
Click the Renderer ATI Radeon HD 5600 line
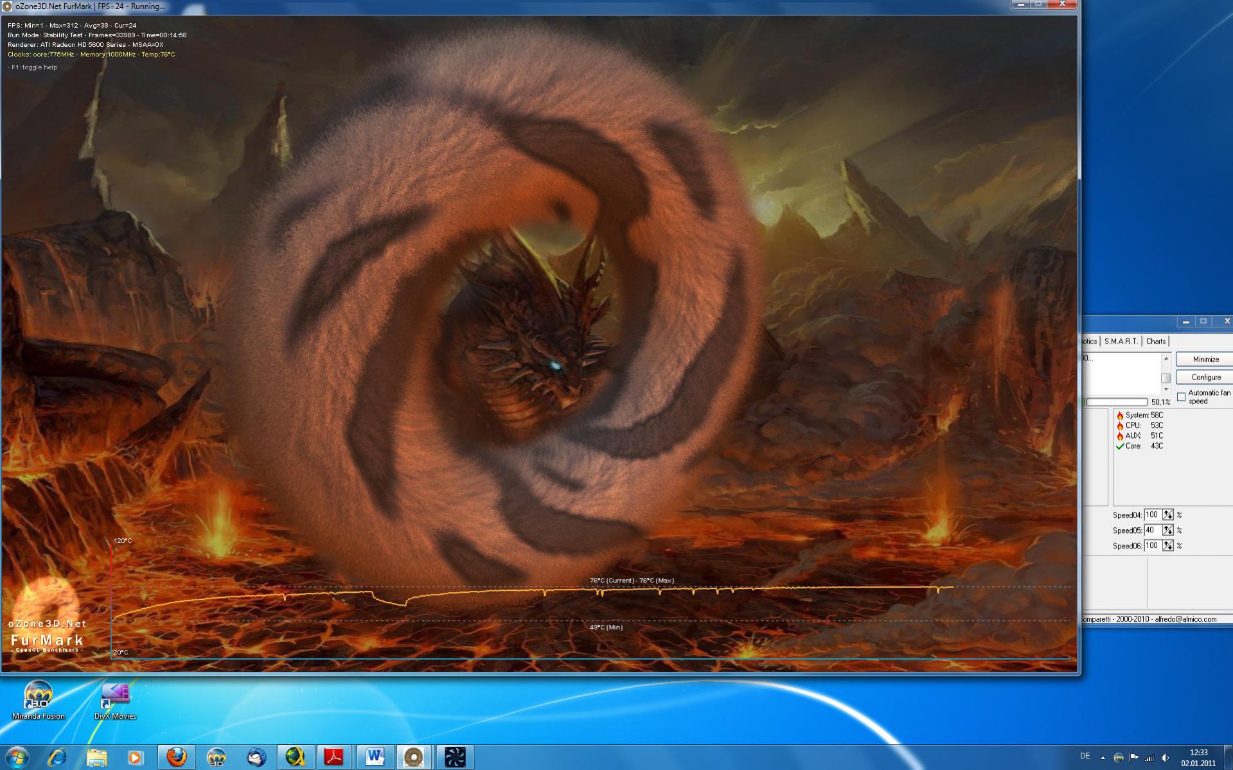[85, 45]
